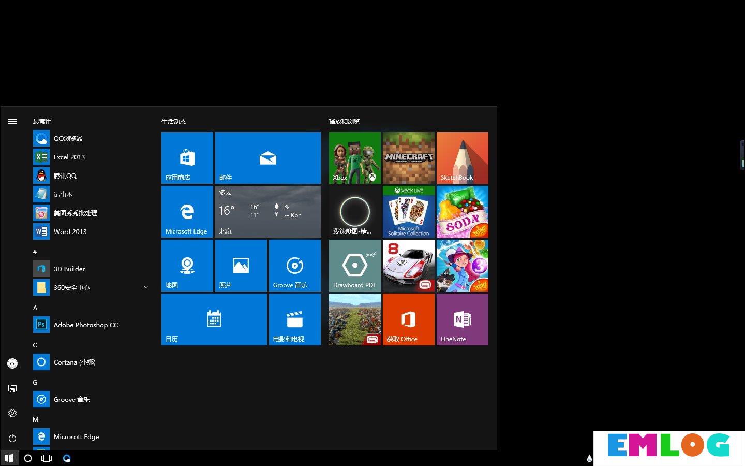The height and width of the screenshot is (466, 745).
Task: Click the Power button in Start
Action: tap(12, 438)
